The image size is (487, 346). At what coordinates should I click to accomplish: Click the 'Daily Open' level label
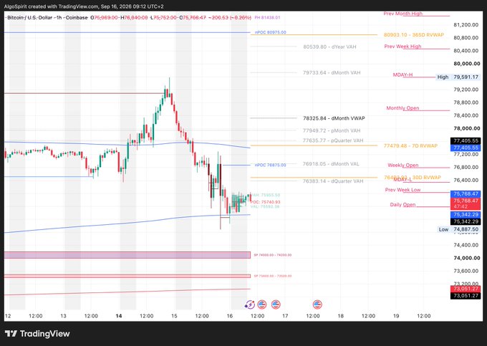coord(402,205)
